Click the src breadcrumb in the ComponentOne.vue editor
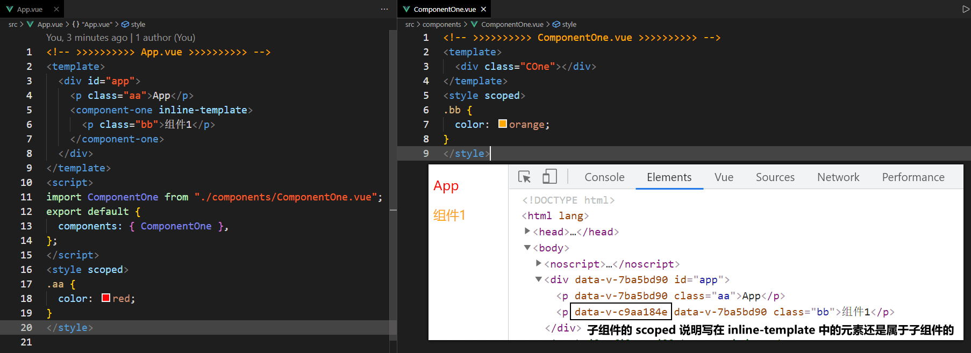This screenshot has width=971, height=353. pyautogui.click(x=410, y=24)
